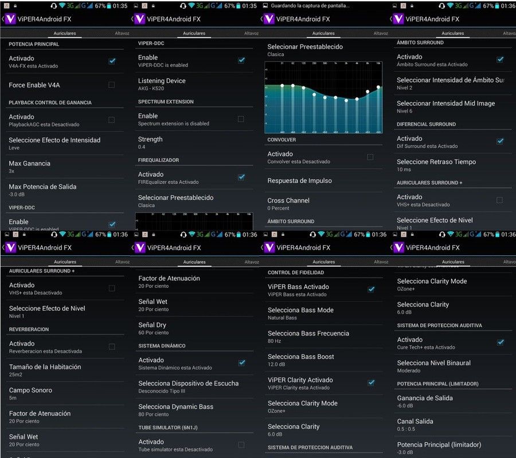Tap ViPER logo on the SISTEMA DINÁMICO screen
516x458 pixels.
click(140, 247)
